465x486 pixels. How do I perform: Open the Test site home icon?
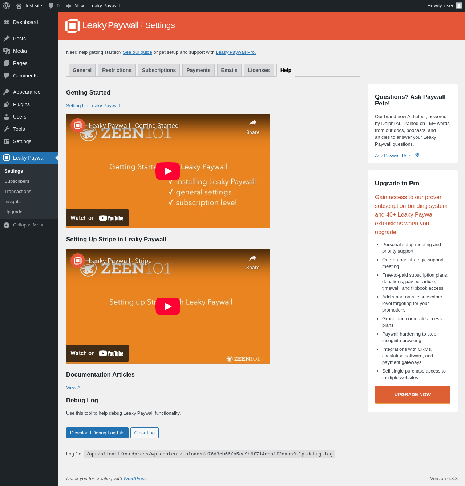19,6
